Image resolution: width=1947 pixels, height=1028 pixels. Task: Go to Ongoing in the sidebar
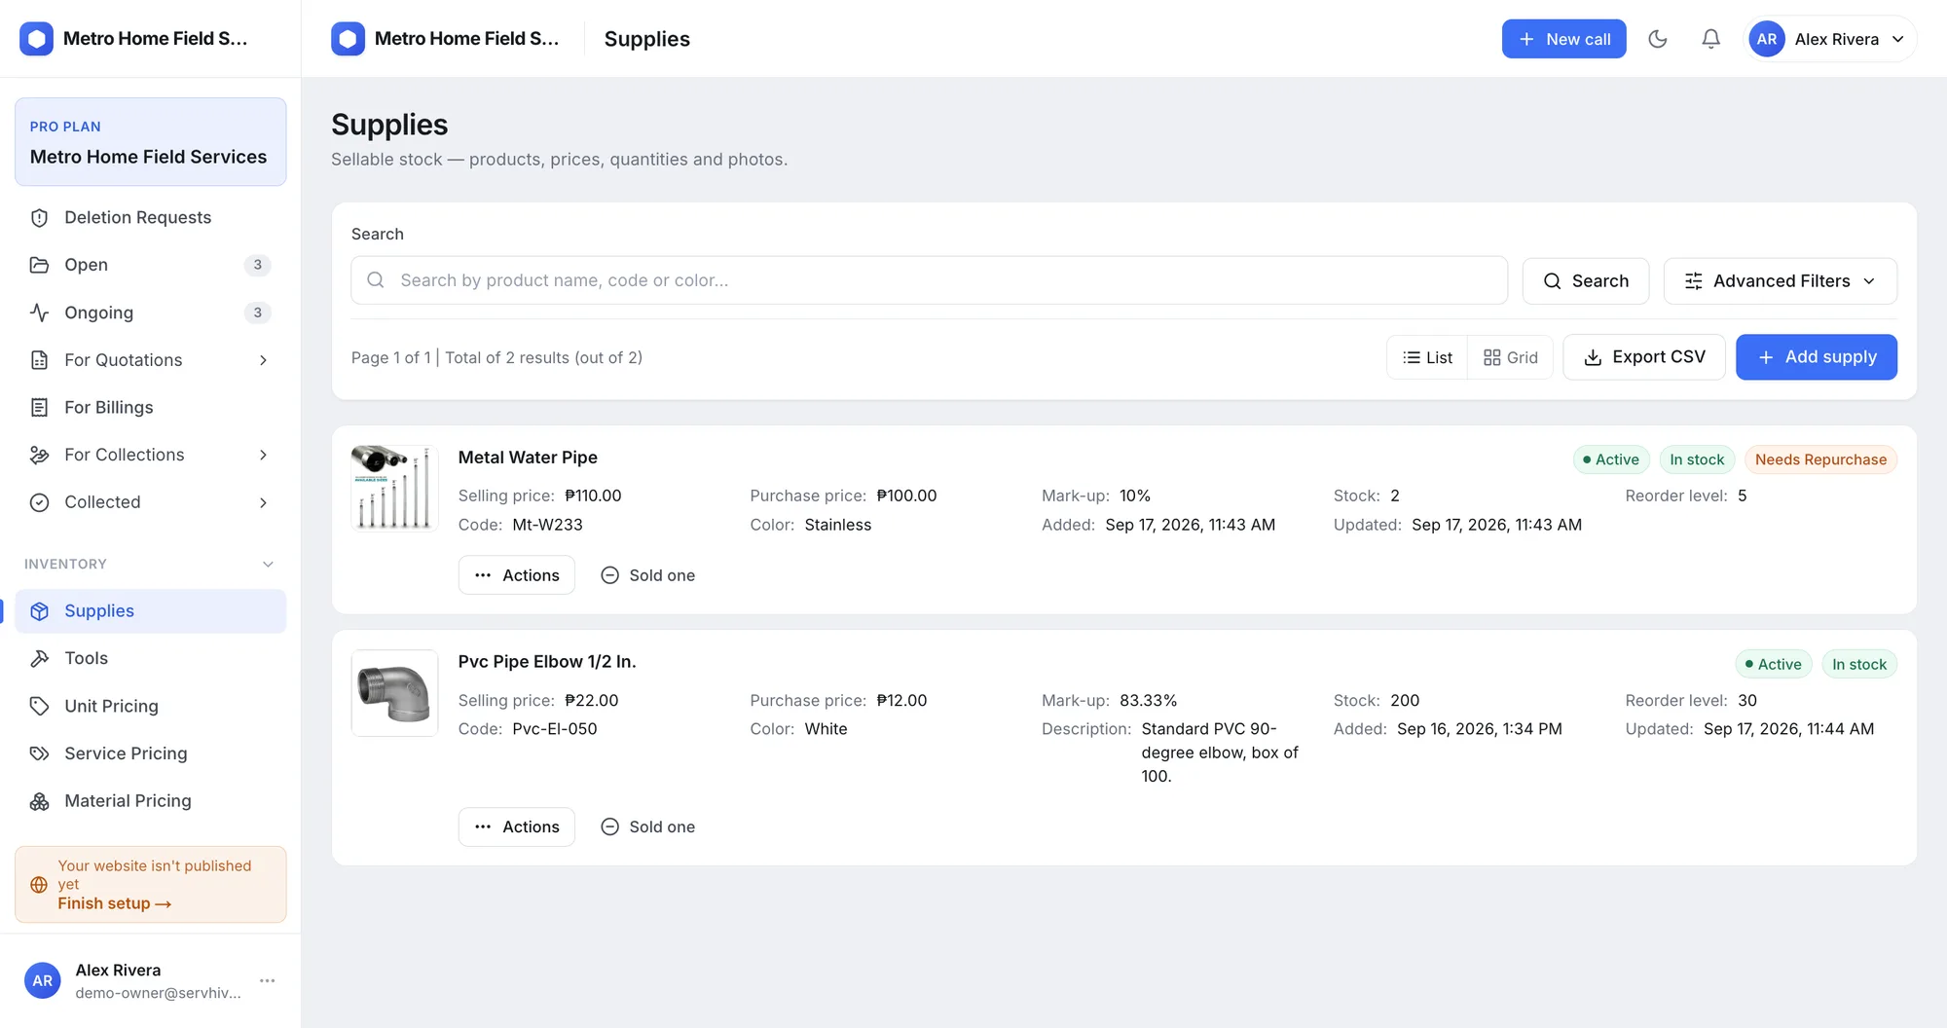coord(150,312)
